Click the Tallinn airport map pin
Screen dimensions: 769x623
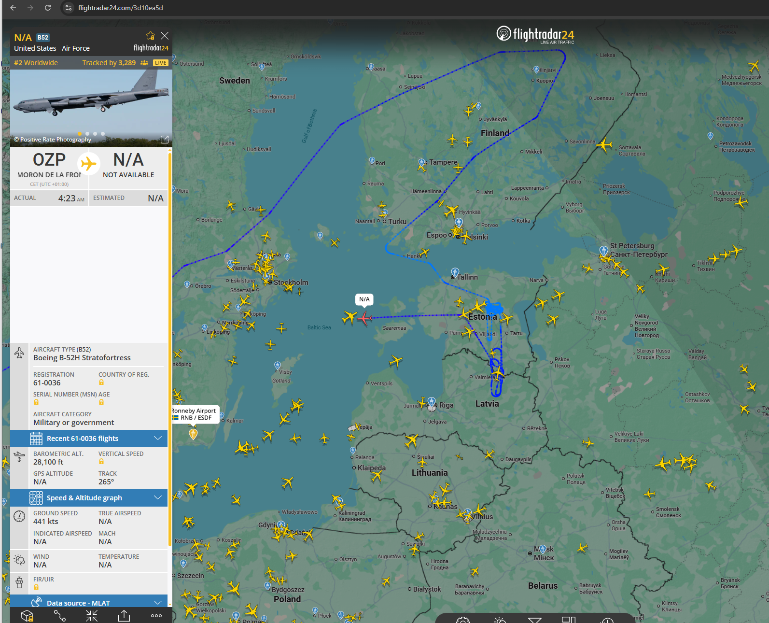tap(455, 272)
